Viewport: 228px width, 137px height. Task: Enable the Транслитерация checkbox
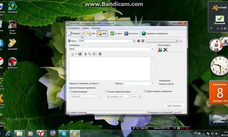71,92
